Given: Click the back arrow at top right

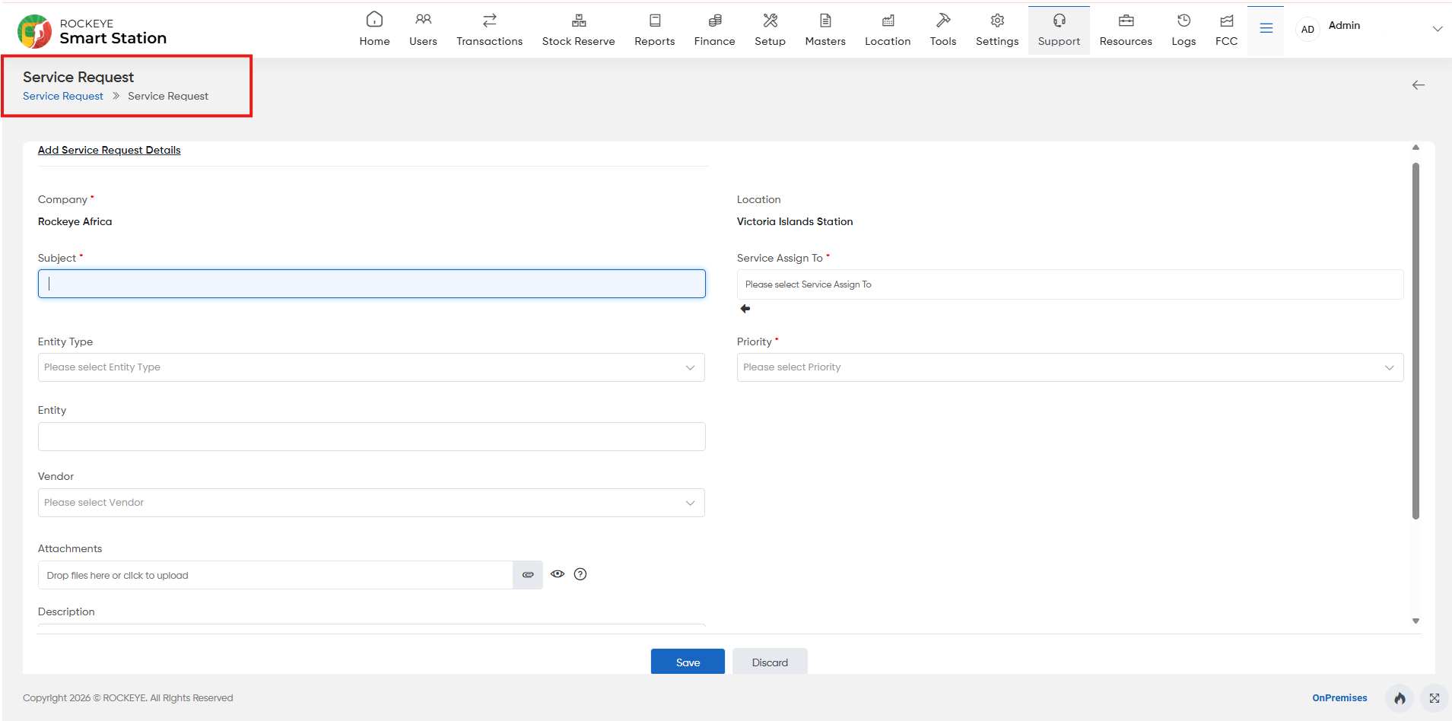Looking at the screenshot, I should [x=1419, y=85].
